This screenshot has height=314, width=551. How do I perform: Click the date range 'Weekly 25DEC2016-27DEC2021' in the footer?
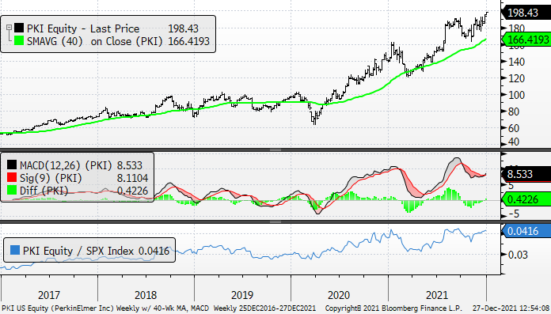[x=264, y=308]
